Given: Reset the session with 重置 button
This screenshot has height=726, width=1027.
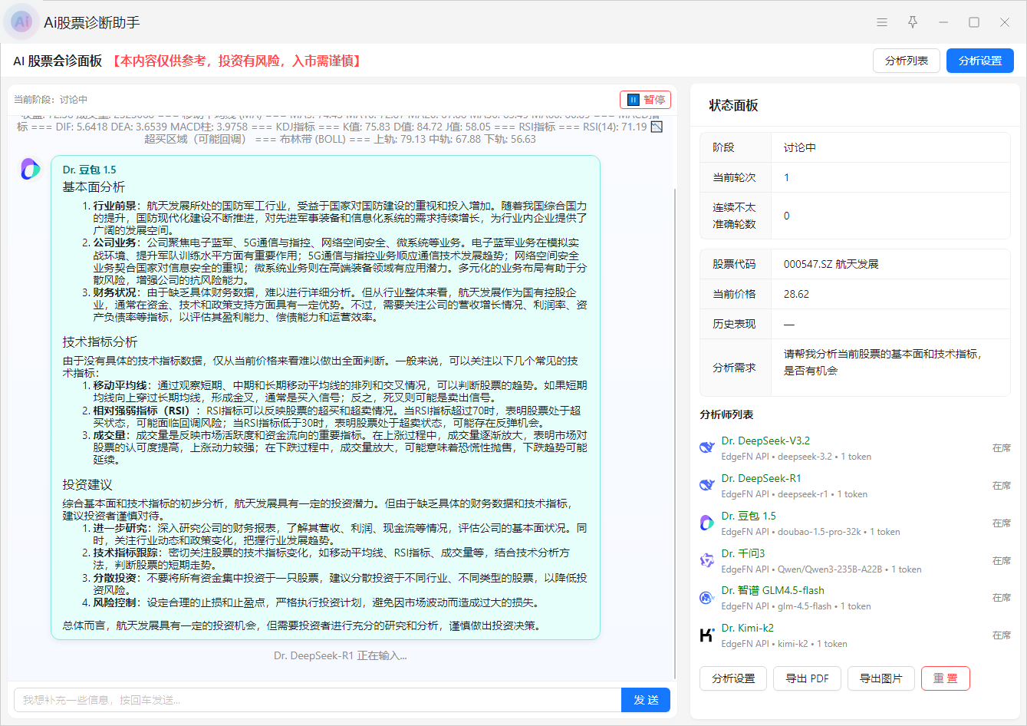Looking at the screenshot, I should pyautogui.click(x=945, y=678).
